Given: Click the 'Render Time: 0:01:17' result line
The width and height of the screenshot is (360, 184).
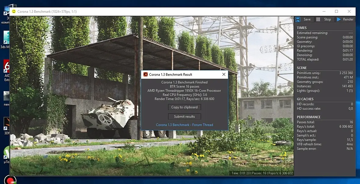Looking at the screenshot, I should tap(184, 99).
